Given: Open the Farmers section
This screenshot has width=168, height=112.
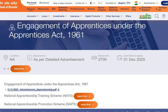Looking at the screenshot, I should point(125,9).
